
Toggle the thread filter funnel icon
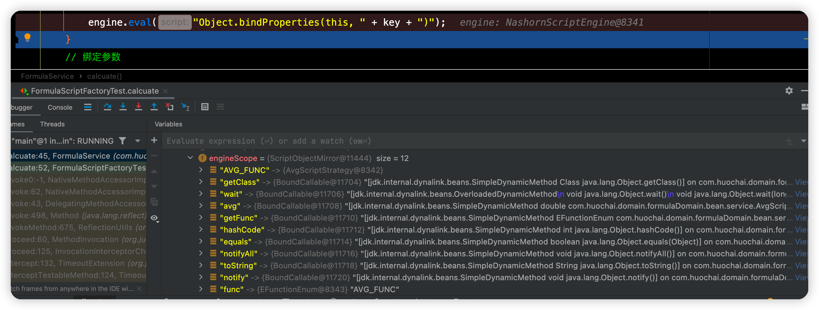coord(122,141)
